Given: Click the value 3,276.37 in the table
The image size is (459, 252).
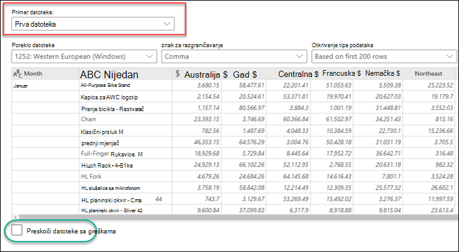Looking at the screenshot, I should [389, 199].
